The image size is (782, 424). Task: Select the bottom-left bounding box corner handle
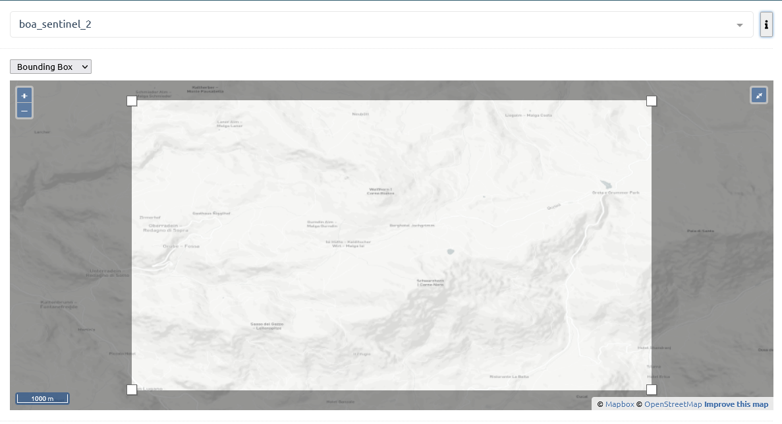point(131,389)
